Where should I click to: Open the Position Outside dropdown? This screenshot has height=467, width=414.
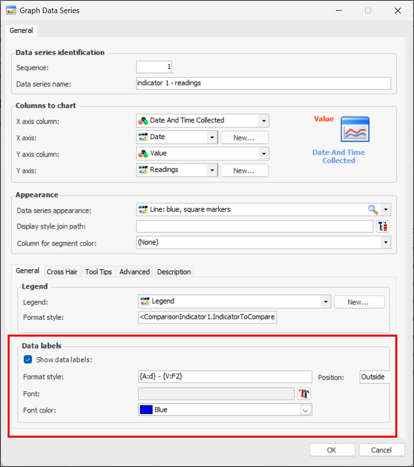click(x=375, y=377)
